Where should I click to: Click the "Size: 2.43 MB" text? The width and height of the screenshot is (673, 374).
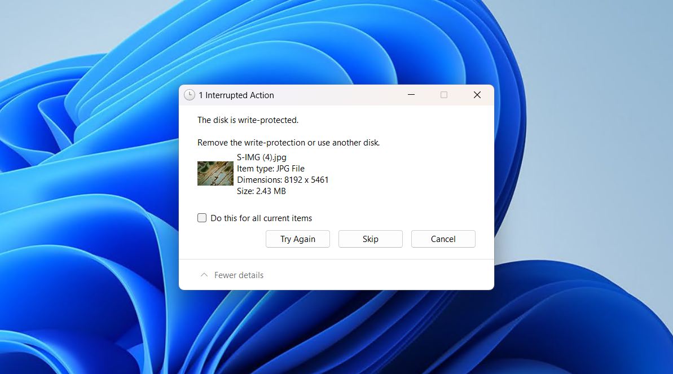(x=262, y=191)
